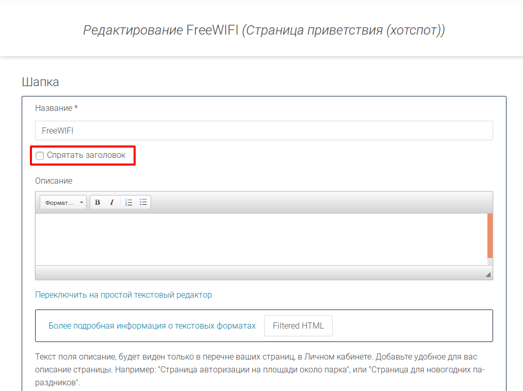523x391 pixels.
Task: Click the arrow on the Формат dropdown
Action: [81, 203]
